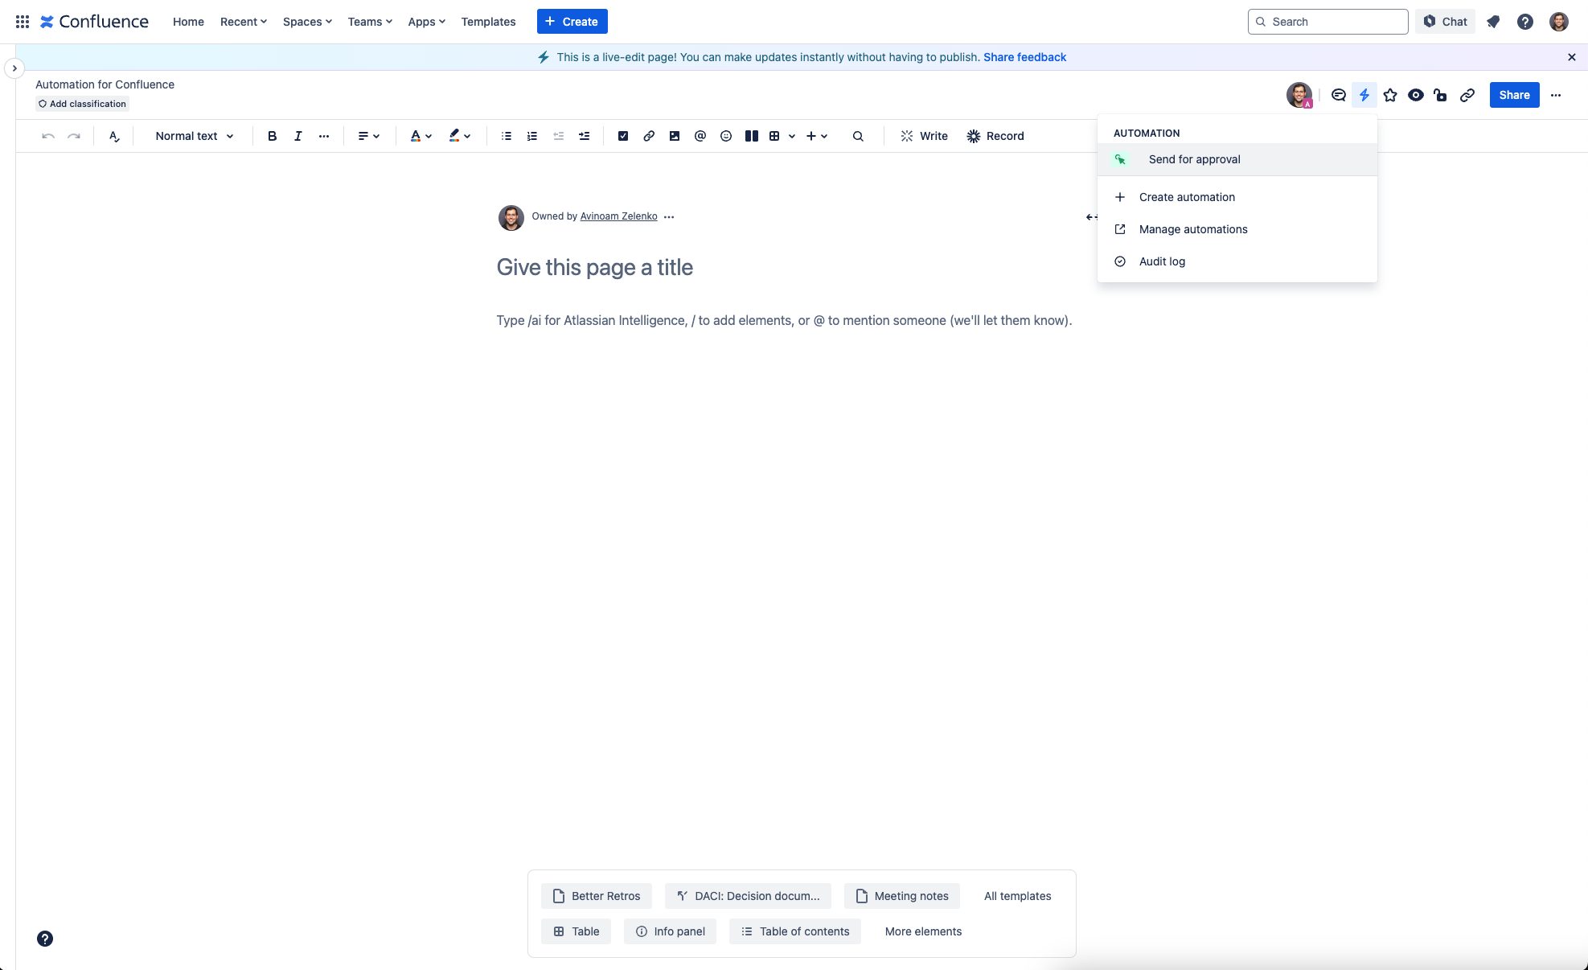The width and height of the screenshot is (1588, 970).
Task: Open the Spaces menu
Action: (306, 22)
